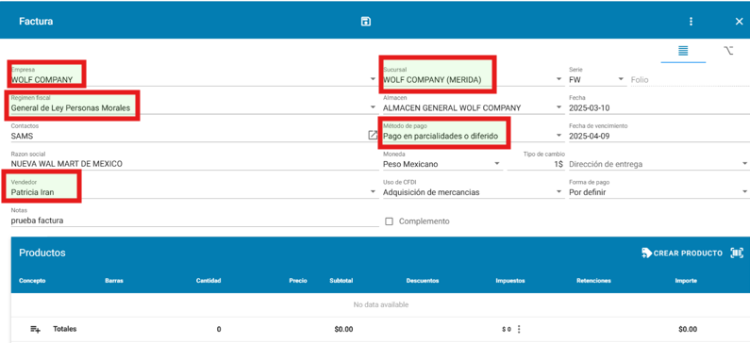Click the 'No data available' message
The width and height of the screenshot is (750, 343).
point(381,304)
